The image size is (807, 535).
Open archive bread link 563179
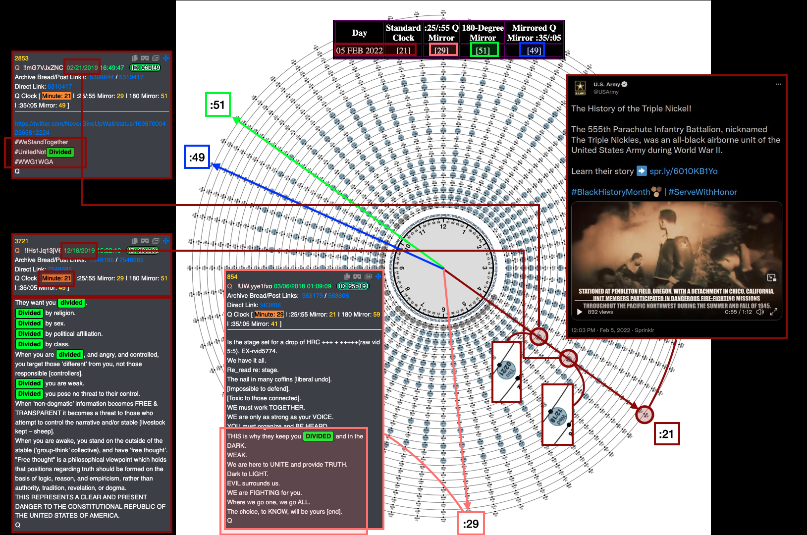pyautogui.click(x=312, y=296)
